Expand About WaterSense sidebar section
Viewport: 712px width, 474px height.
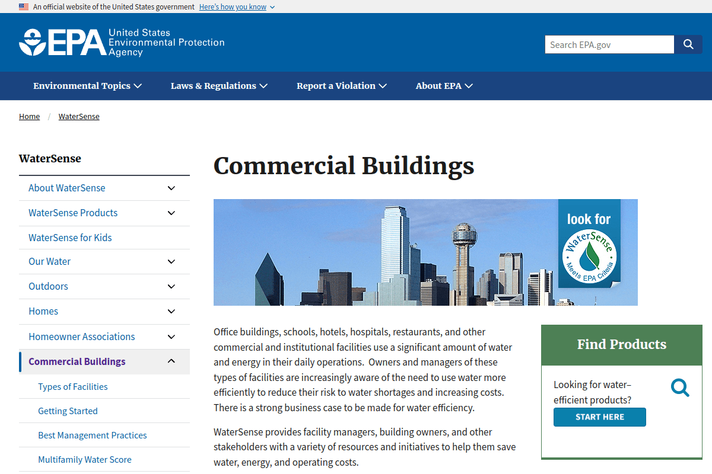click(x=171, y=188)
